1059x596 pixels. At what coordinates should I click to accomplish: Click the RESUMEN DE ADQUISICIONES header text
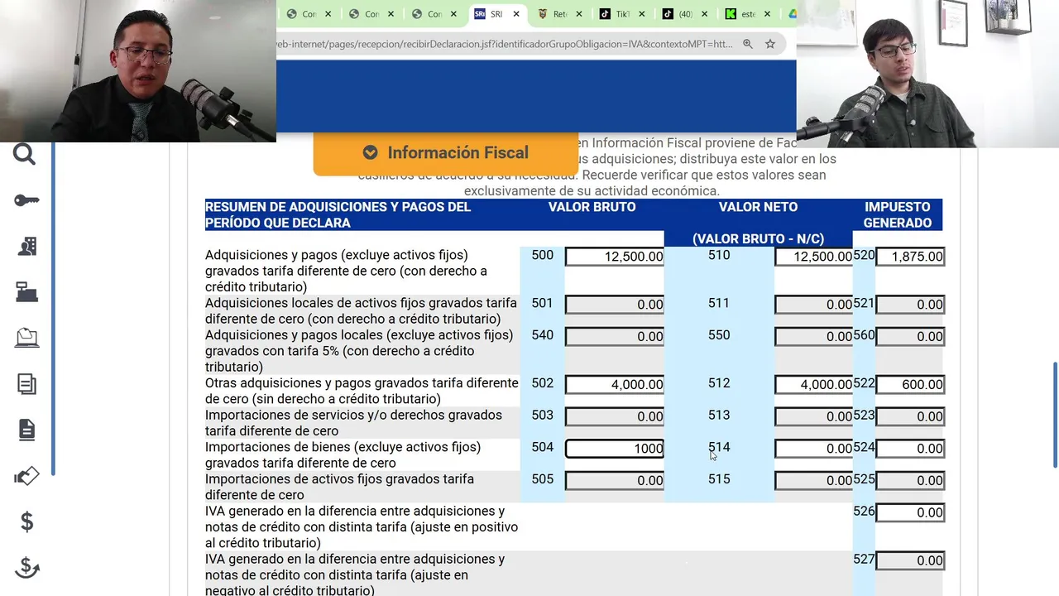338,214
